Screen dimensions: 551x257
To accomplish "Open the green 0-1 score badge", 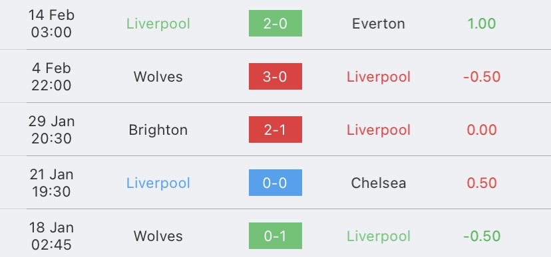I will click(275, 236).
